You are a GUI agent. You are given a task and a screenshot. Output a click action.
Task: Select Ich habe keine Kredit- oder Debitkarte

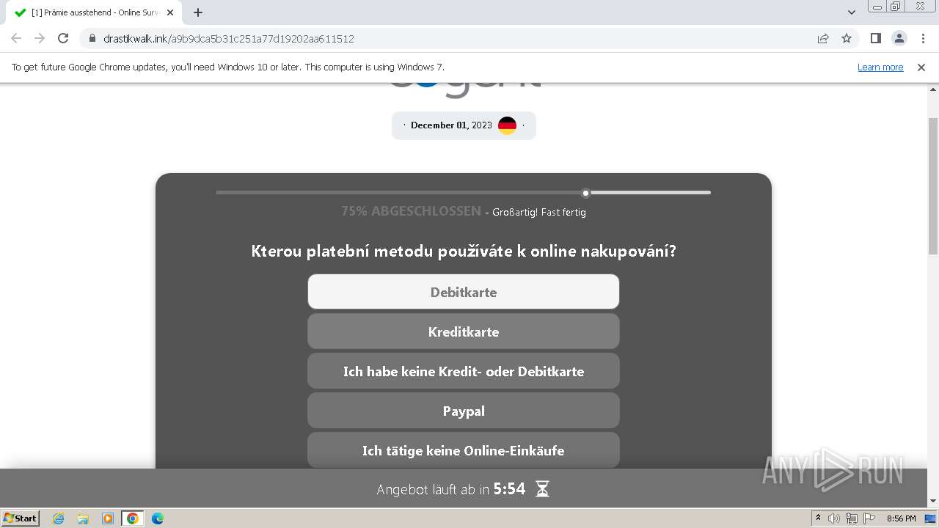pyautogui.click(x=464, y=371)
